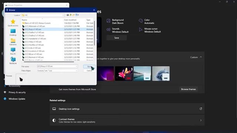The width and height of the screenshot is (237, 133).
Task: Open the View Menu icon in Browse toolbar
Action: point(77,15)
